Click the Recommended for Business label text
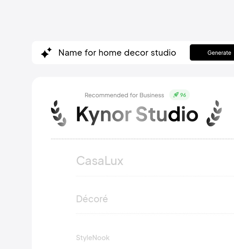Screen dimensions: 234x249 click(x=124, y=95)
